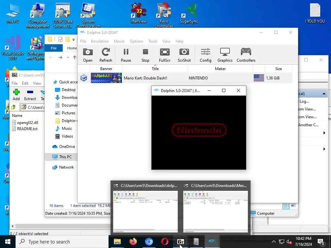Open Dolphin Config settings
331x248 pixels.
pos(205,55)
